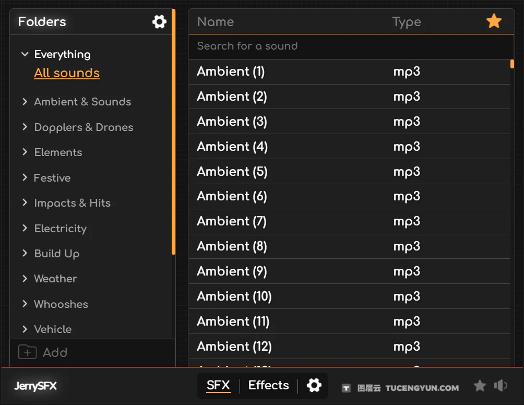
Task: Toggle the speaker volume icon
Action: (501, 386)
